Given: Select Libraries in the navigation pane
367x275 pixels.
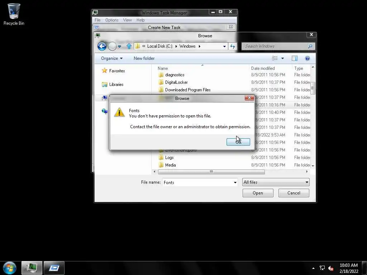Looking at the screenshot, I should [x=116, y=85].
